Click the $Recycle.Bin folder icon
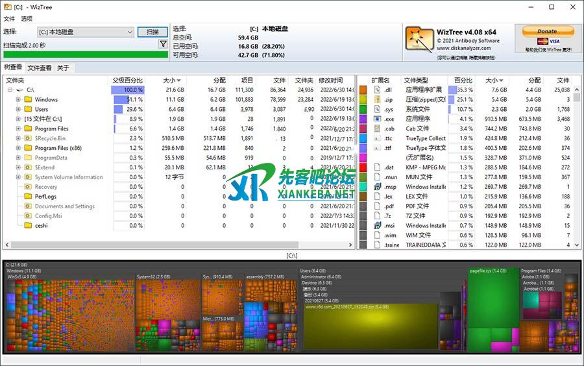 click(x=28, y=138)
